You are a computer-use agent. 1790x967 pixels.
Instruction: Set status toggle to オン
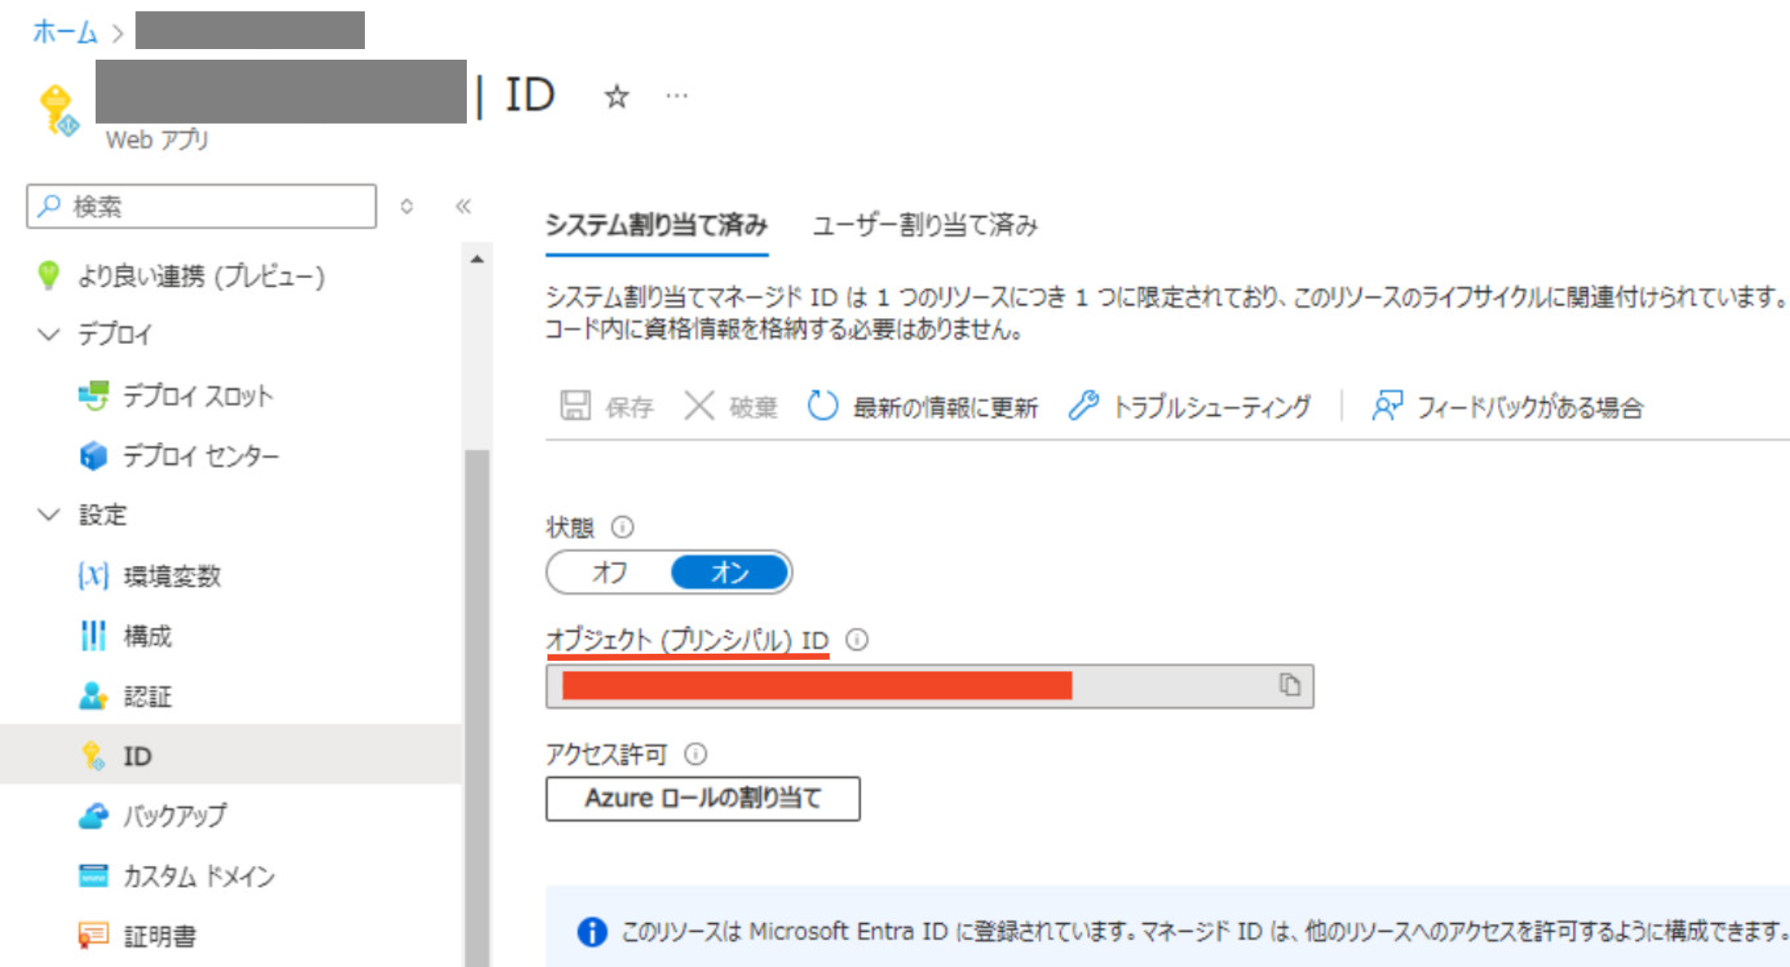click(x=729, y=573)
